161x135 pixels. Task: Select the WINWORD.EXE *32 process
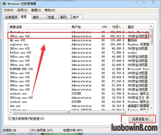[40, 69]
